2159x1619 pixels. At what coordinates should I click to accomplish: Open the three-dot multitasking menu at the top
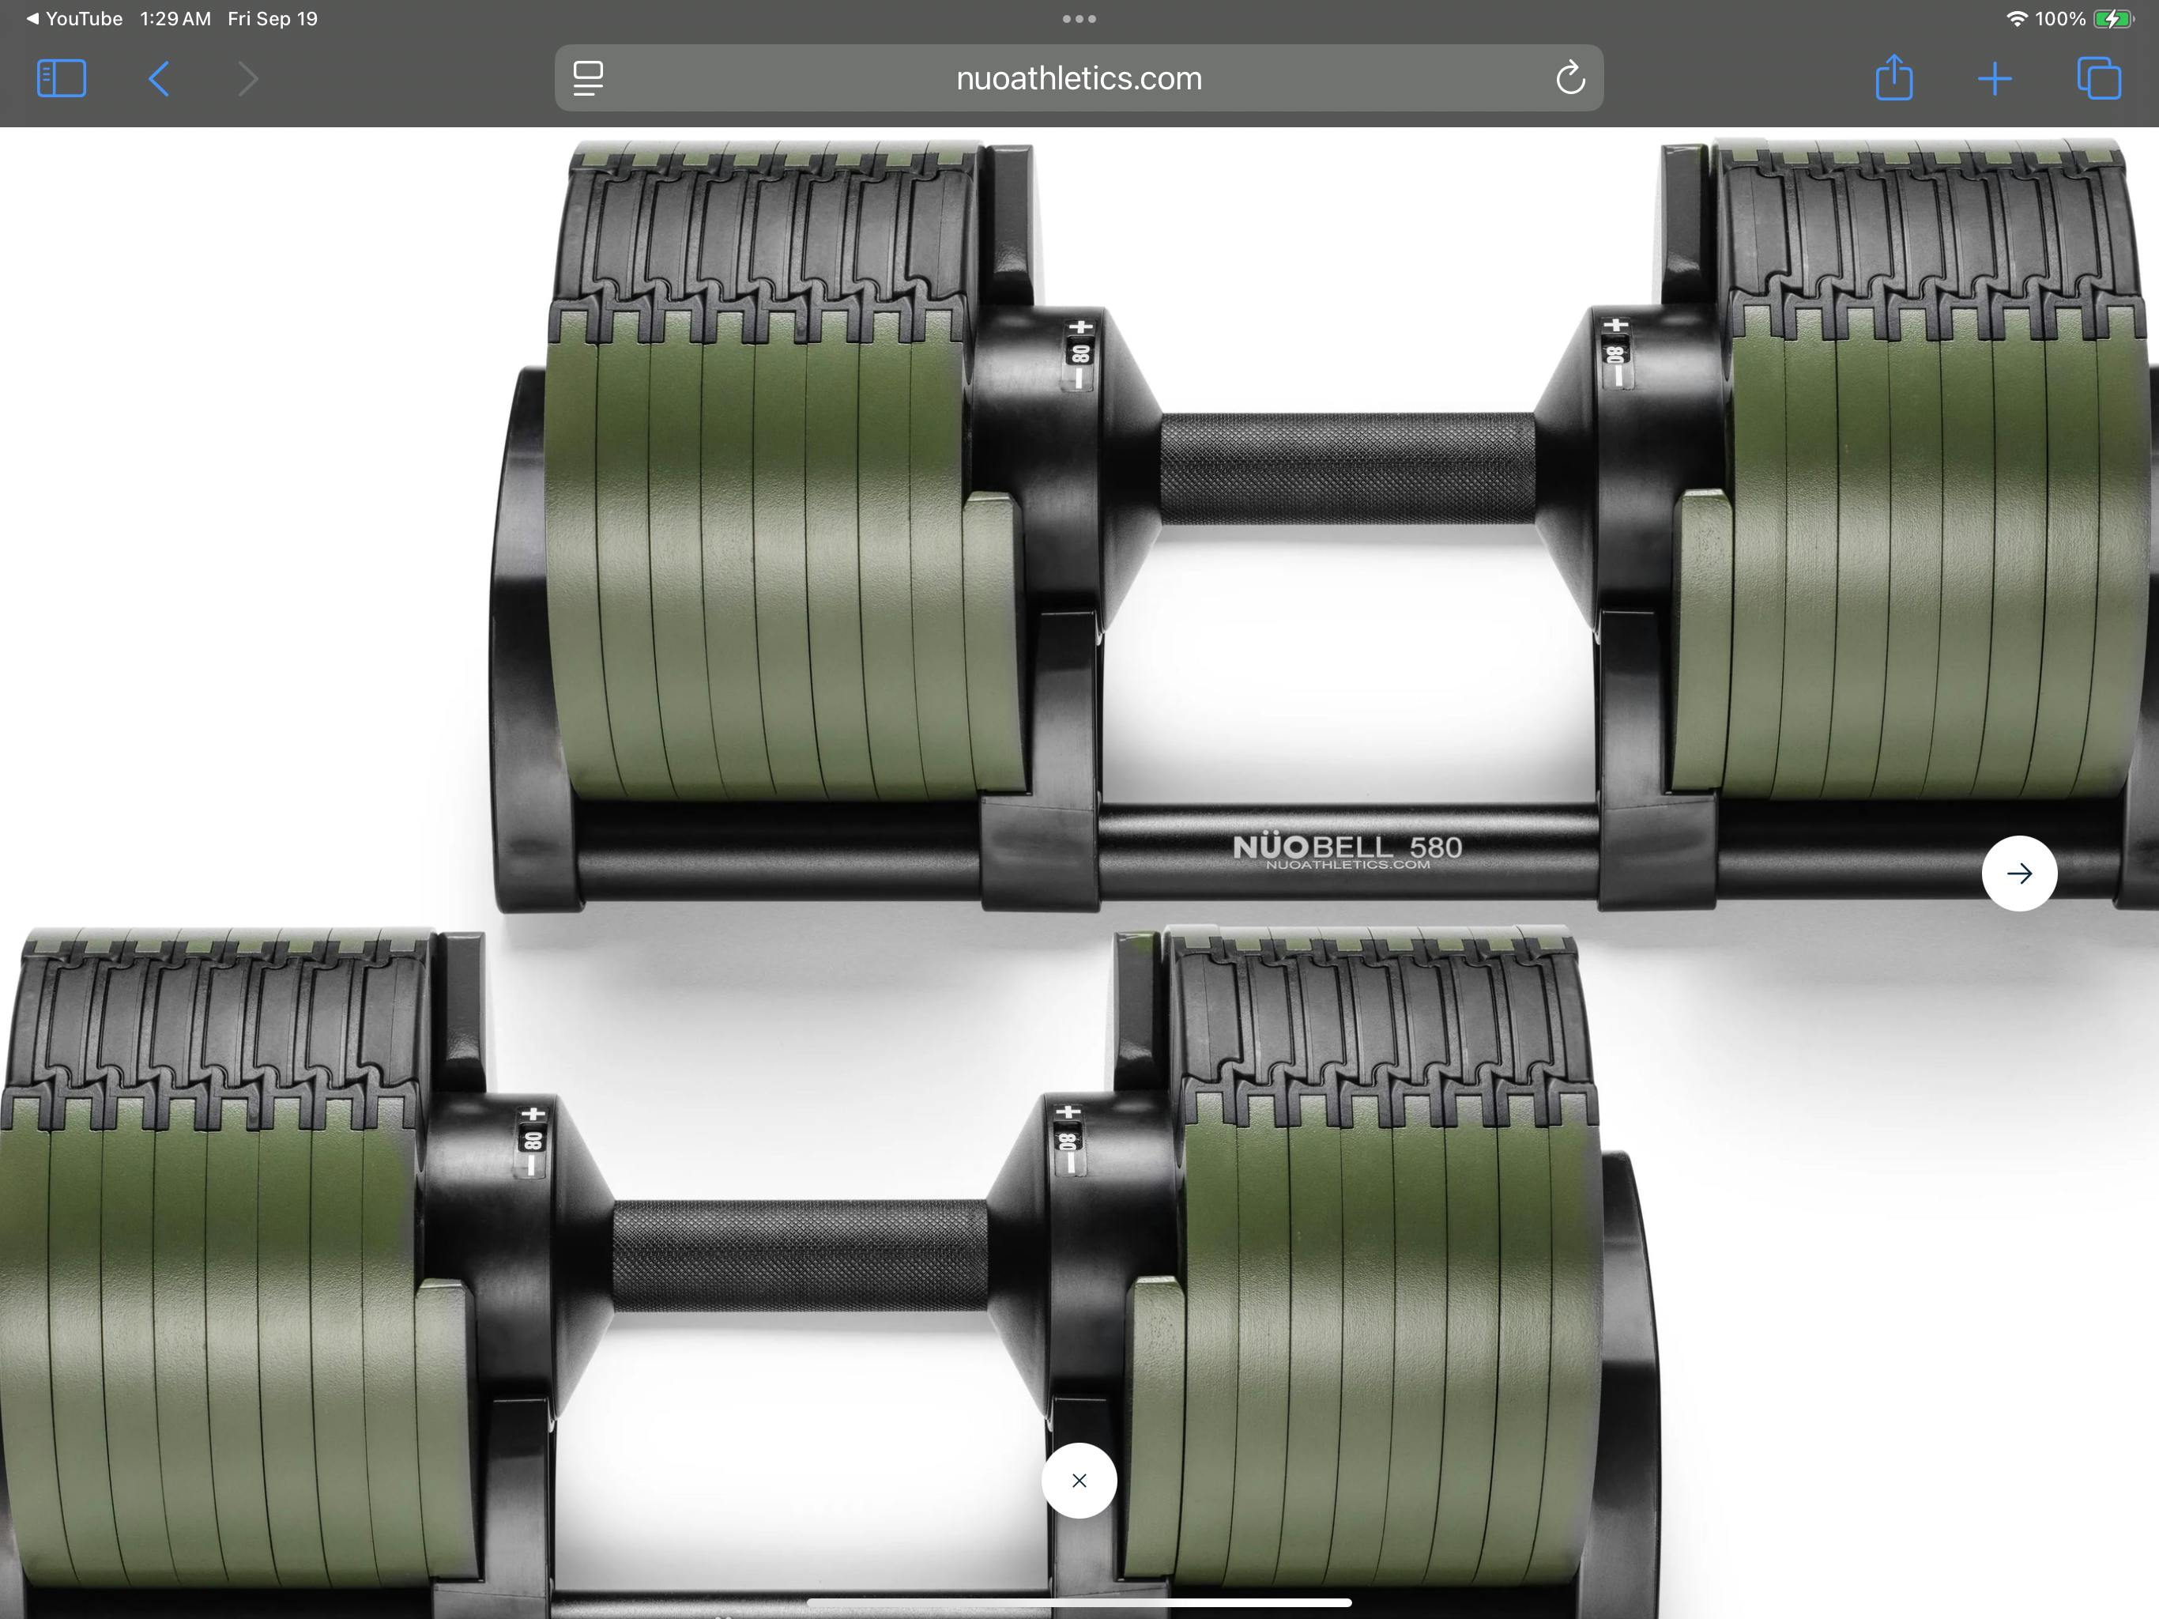click(1079, 18)
